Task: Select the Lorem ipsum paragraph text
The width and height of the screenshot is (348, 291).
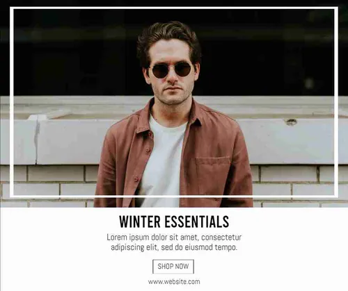Action: pos(174,242)
